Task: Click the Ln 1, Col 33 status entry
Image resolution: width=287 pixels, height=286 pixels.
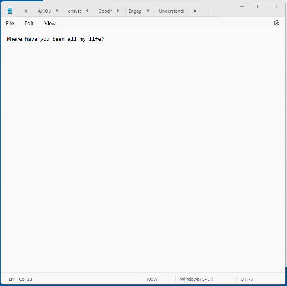Action: [x=20, y=279]
